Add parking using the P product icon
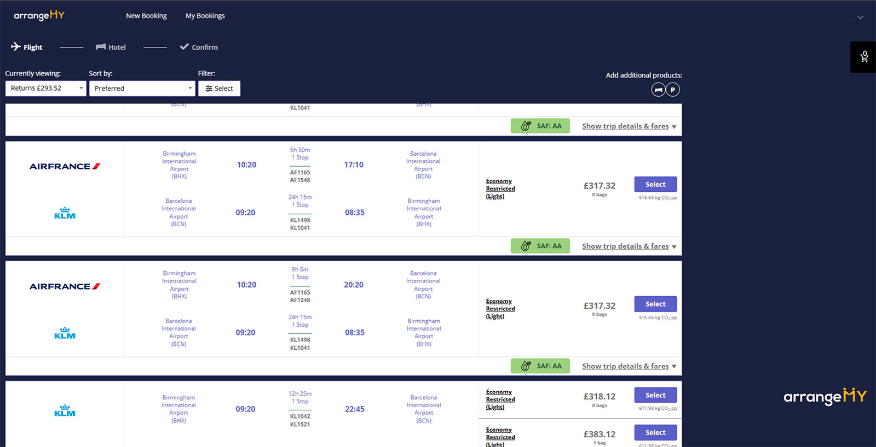This screenshot has height=447, width=876. (673, 90)
